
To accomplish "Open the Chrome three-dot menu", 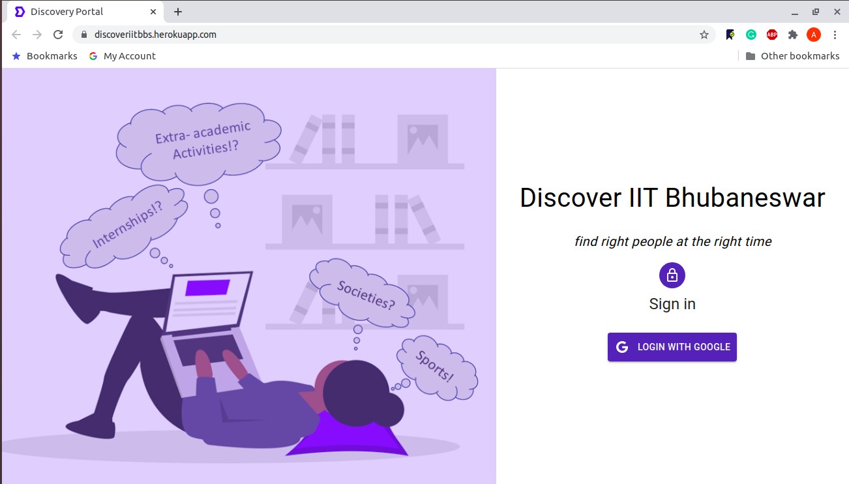I will pyautogui.click(x=835, y=35).
